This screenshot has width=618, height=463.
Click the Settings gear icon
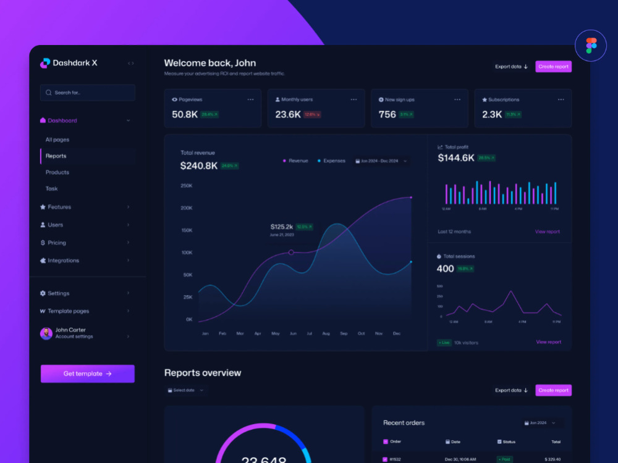(43, 293)
